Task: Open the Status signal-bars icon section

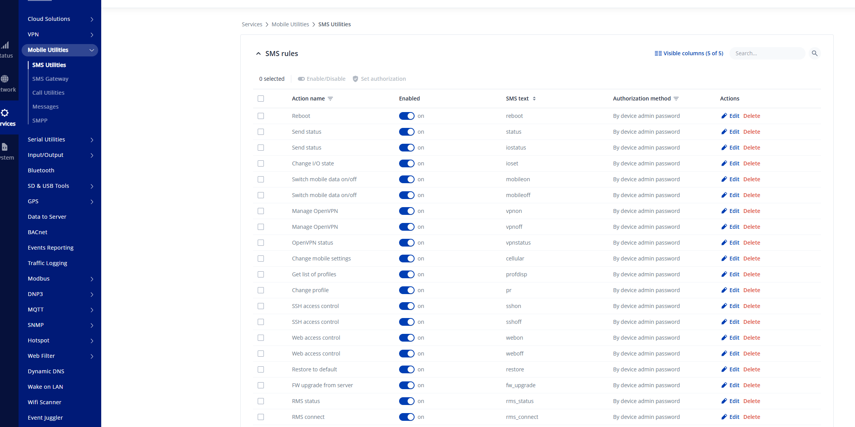Action: point(5,46)
